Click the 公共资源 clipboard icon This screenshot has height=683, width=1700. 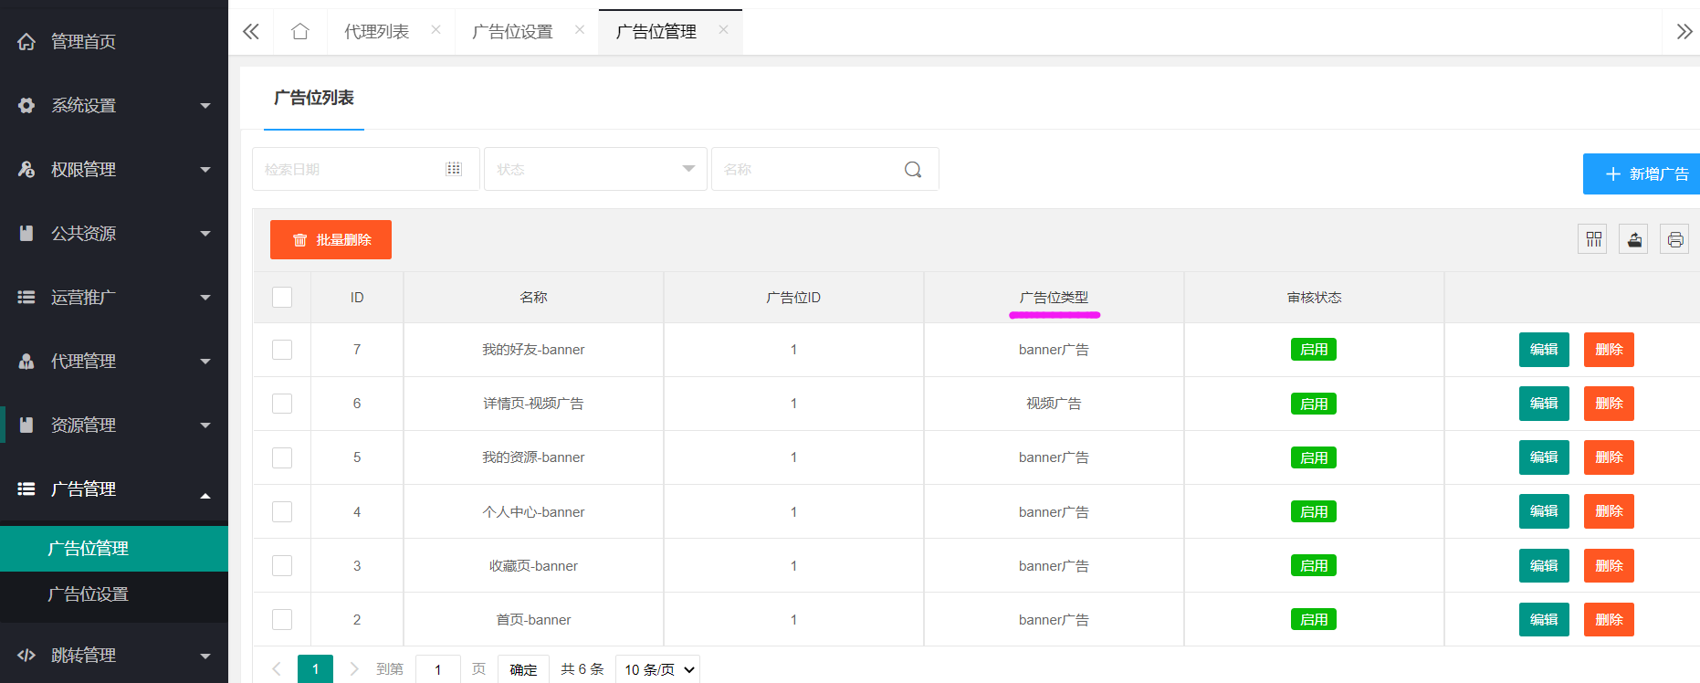(26, 233)
